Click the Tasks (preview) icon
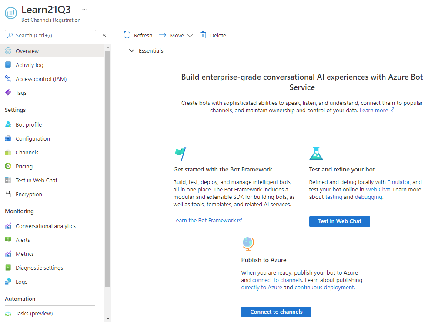The image size is (438, 322). (8, 313)
